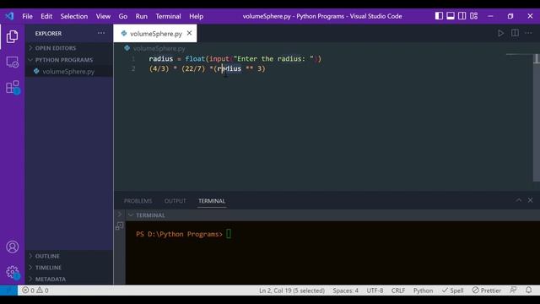540x304 pixels.
Task: Expand the Metadata section
Action: tap(69, 279)
